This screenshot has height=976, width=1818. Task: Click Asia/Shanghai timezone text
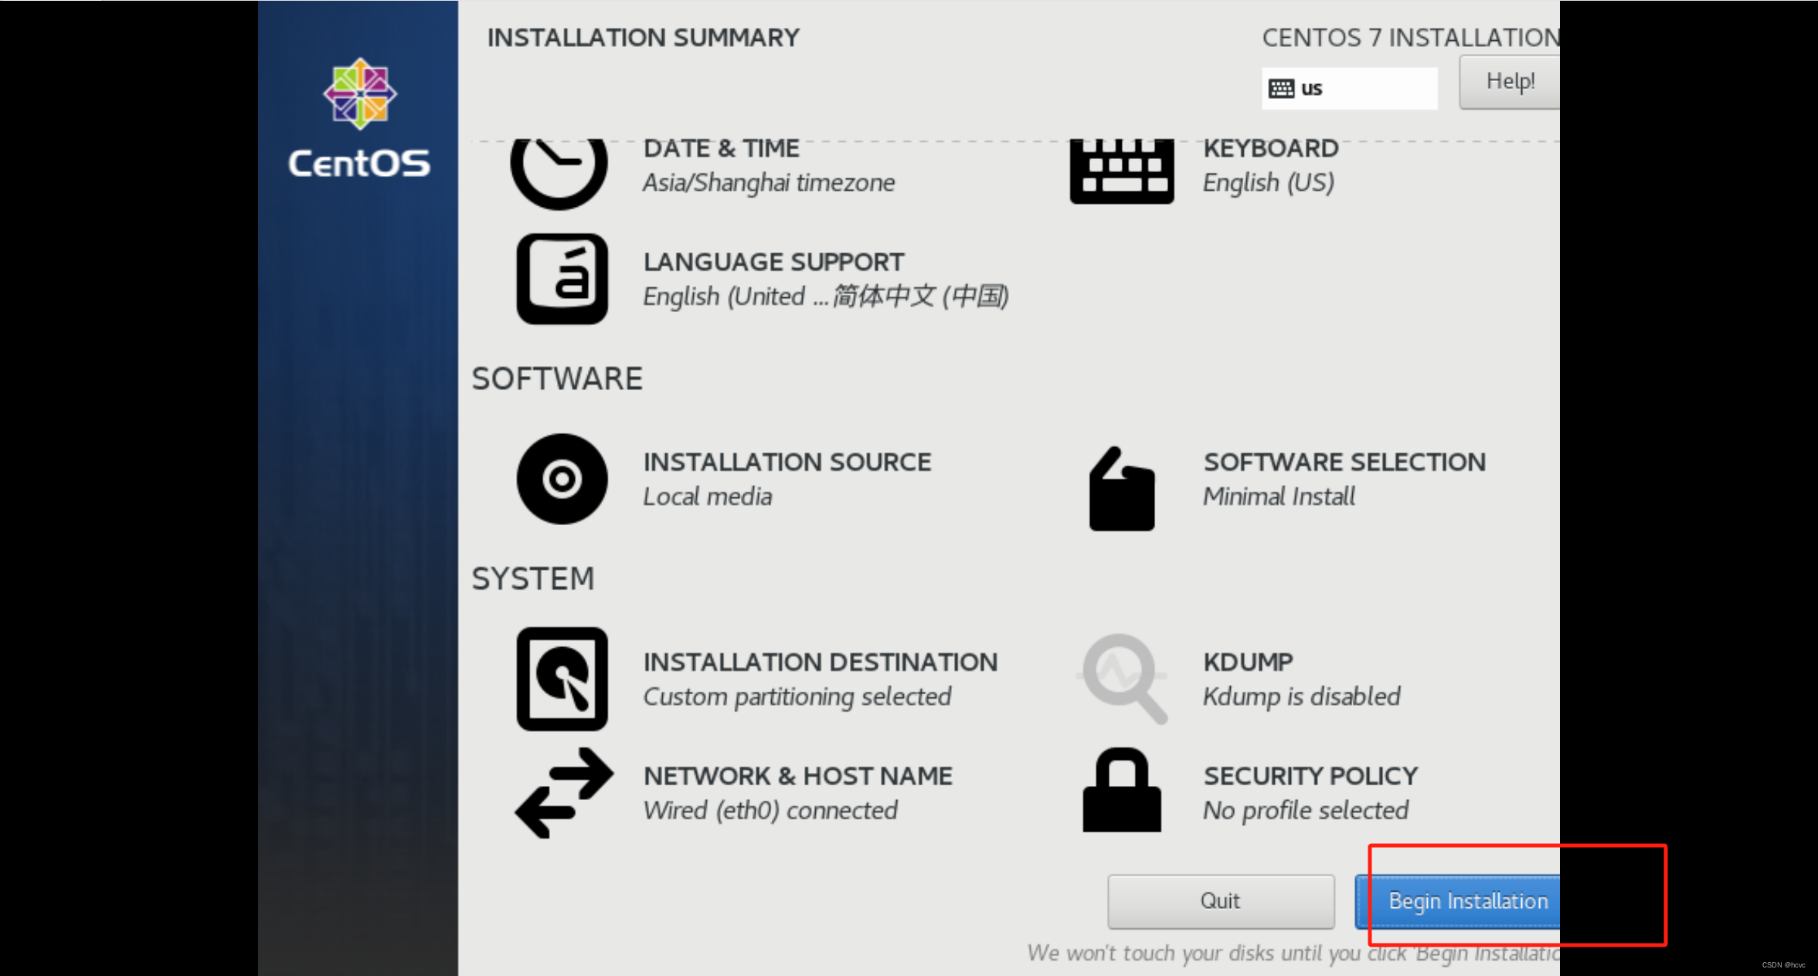click(x=769, y=183)
